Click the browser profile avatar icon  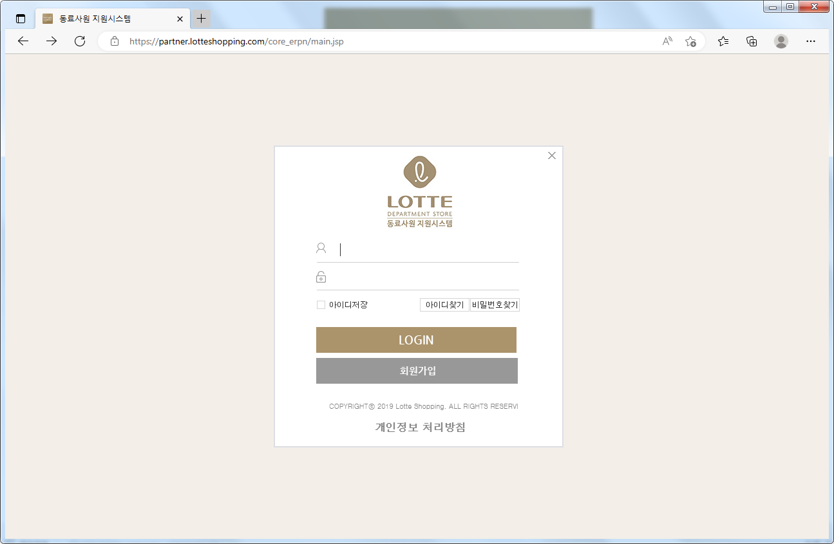(x=781, y=41)
